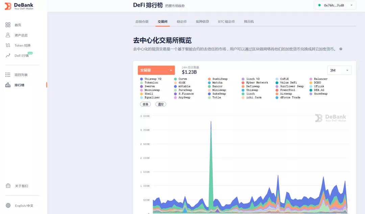Click the 清空 clear button
365x214 pixels.
(x=160, y=104)
